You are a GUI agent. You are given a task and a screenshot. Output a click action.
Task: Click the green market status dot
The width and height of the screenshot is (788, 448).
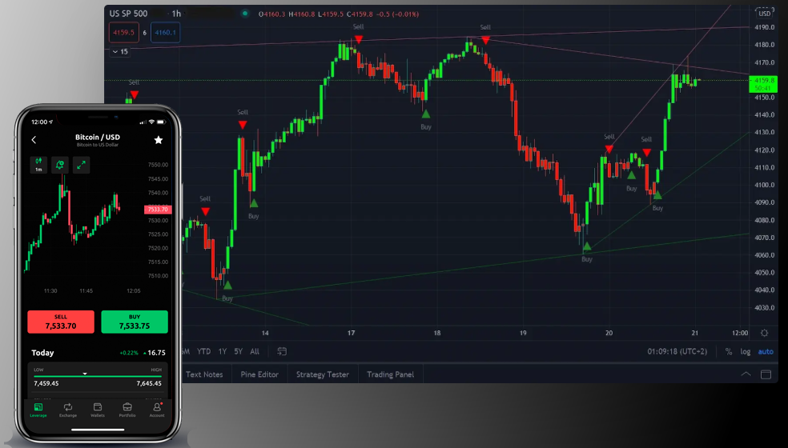tap(245, 14)
